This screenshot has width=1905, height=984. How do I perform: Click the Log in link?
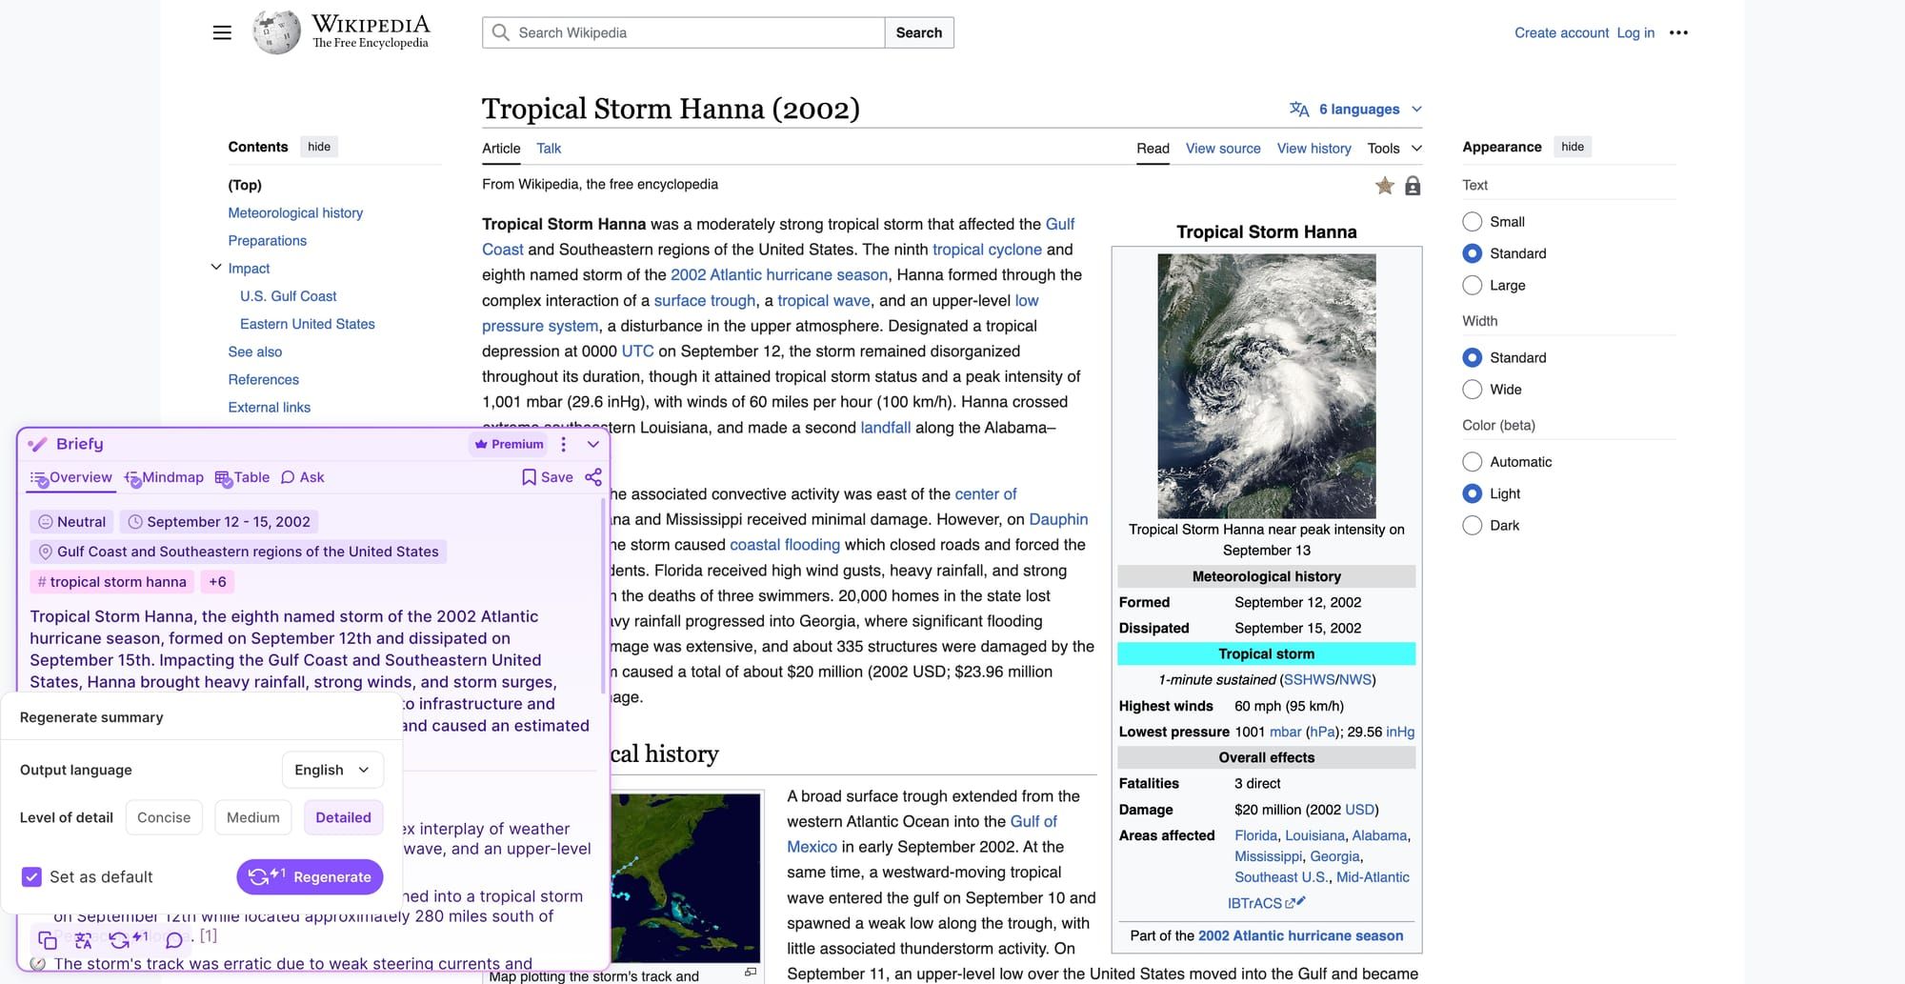click(1635, 32)
